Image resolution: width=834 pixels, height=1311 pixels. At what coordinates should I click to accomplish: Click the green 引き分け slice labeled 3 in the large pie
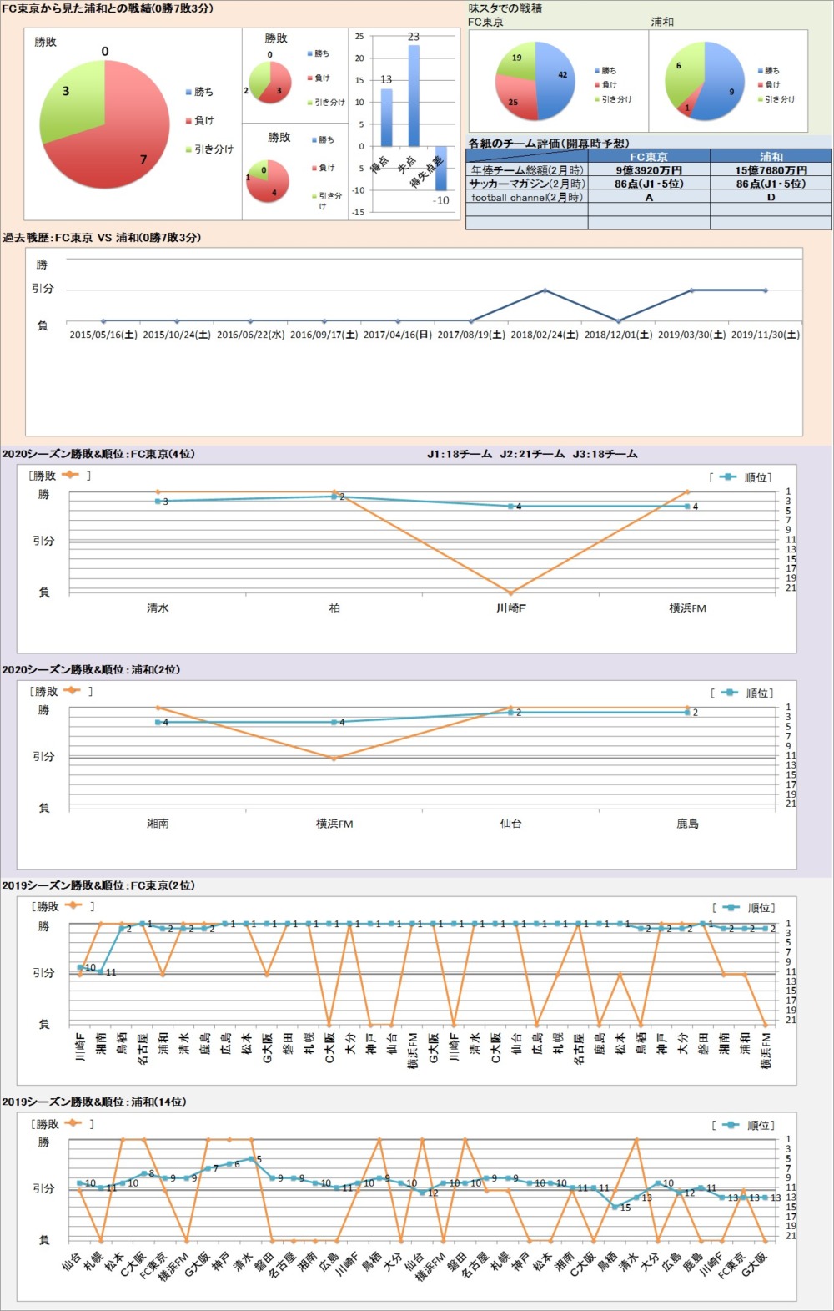click(70, 99)
